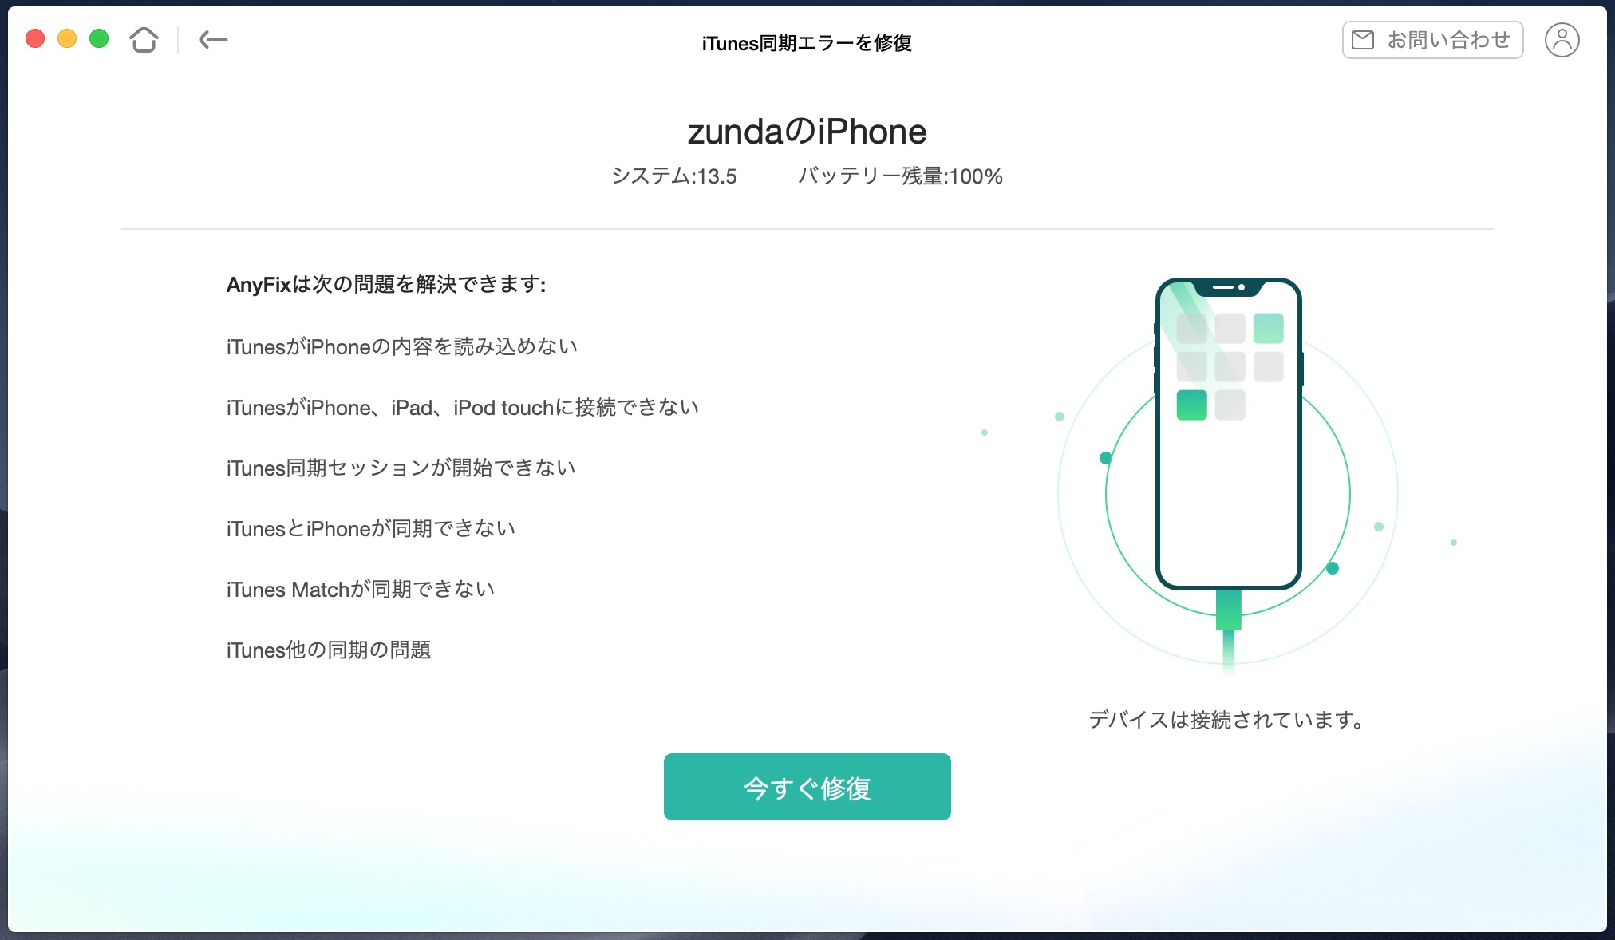The image size is (1615, 940).
Task: Close the window with red button
Action: coord(35,38)
